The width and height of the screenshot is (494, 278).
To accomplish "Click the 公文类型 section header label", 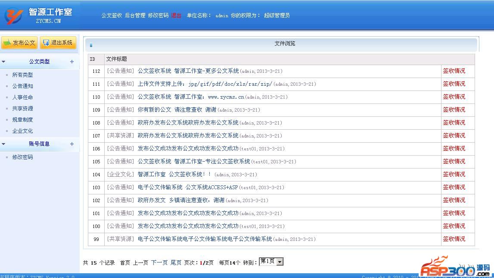I will [x=39, y=62].
